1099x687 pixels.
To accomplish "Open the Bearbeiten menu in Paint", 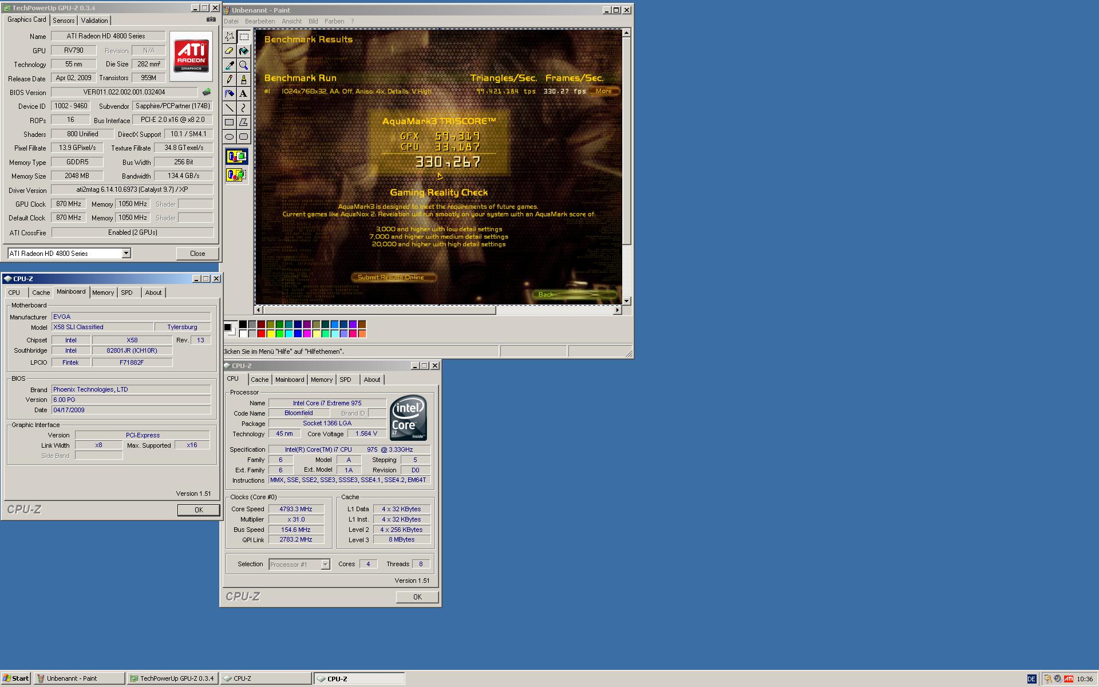I will (x=260, y=21).
